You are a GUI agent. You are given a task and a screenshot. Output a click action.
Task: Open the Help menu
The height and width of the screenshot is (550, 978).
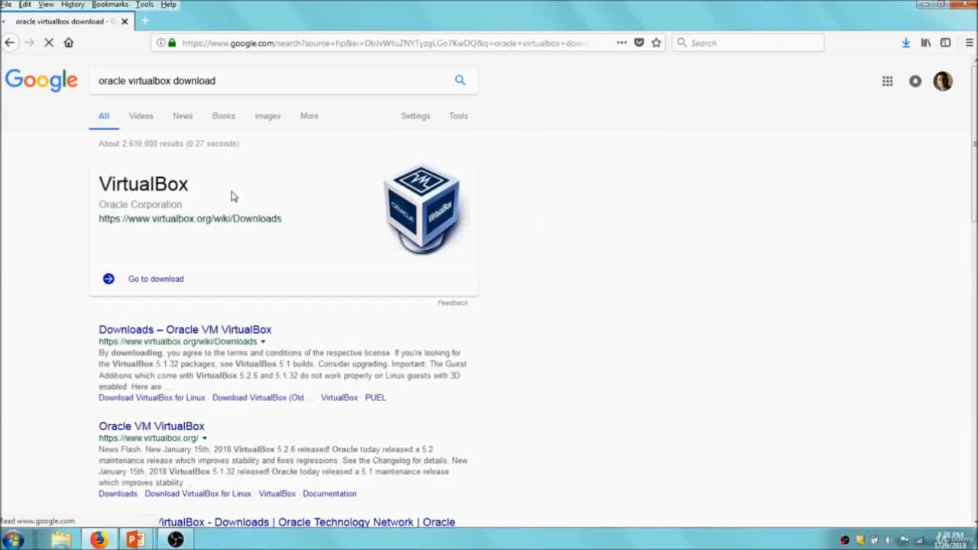pos(169,5)
